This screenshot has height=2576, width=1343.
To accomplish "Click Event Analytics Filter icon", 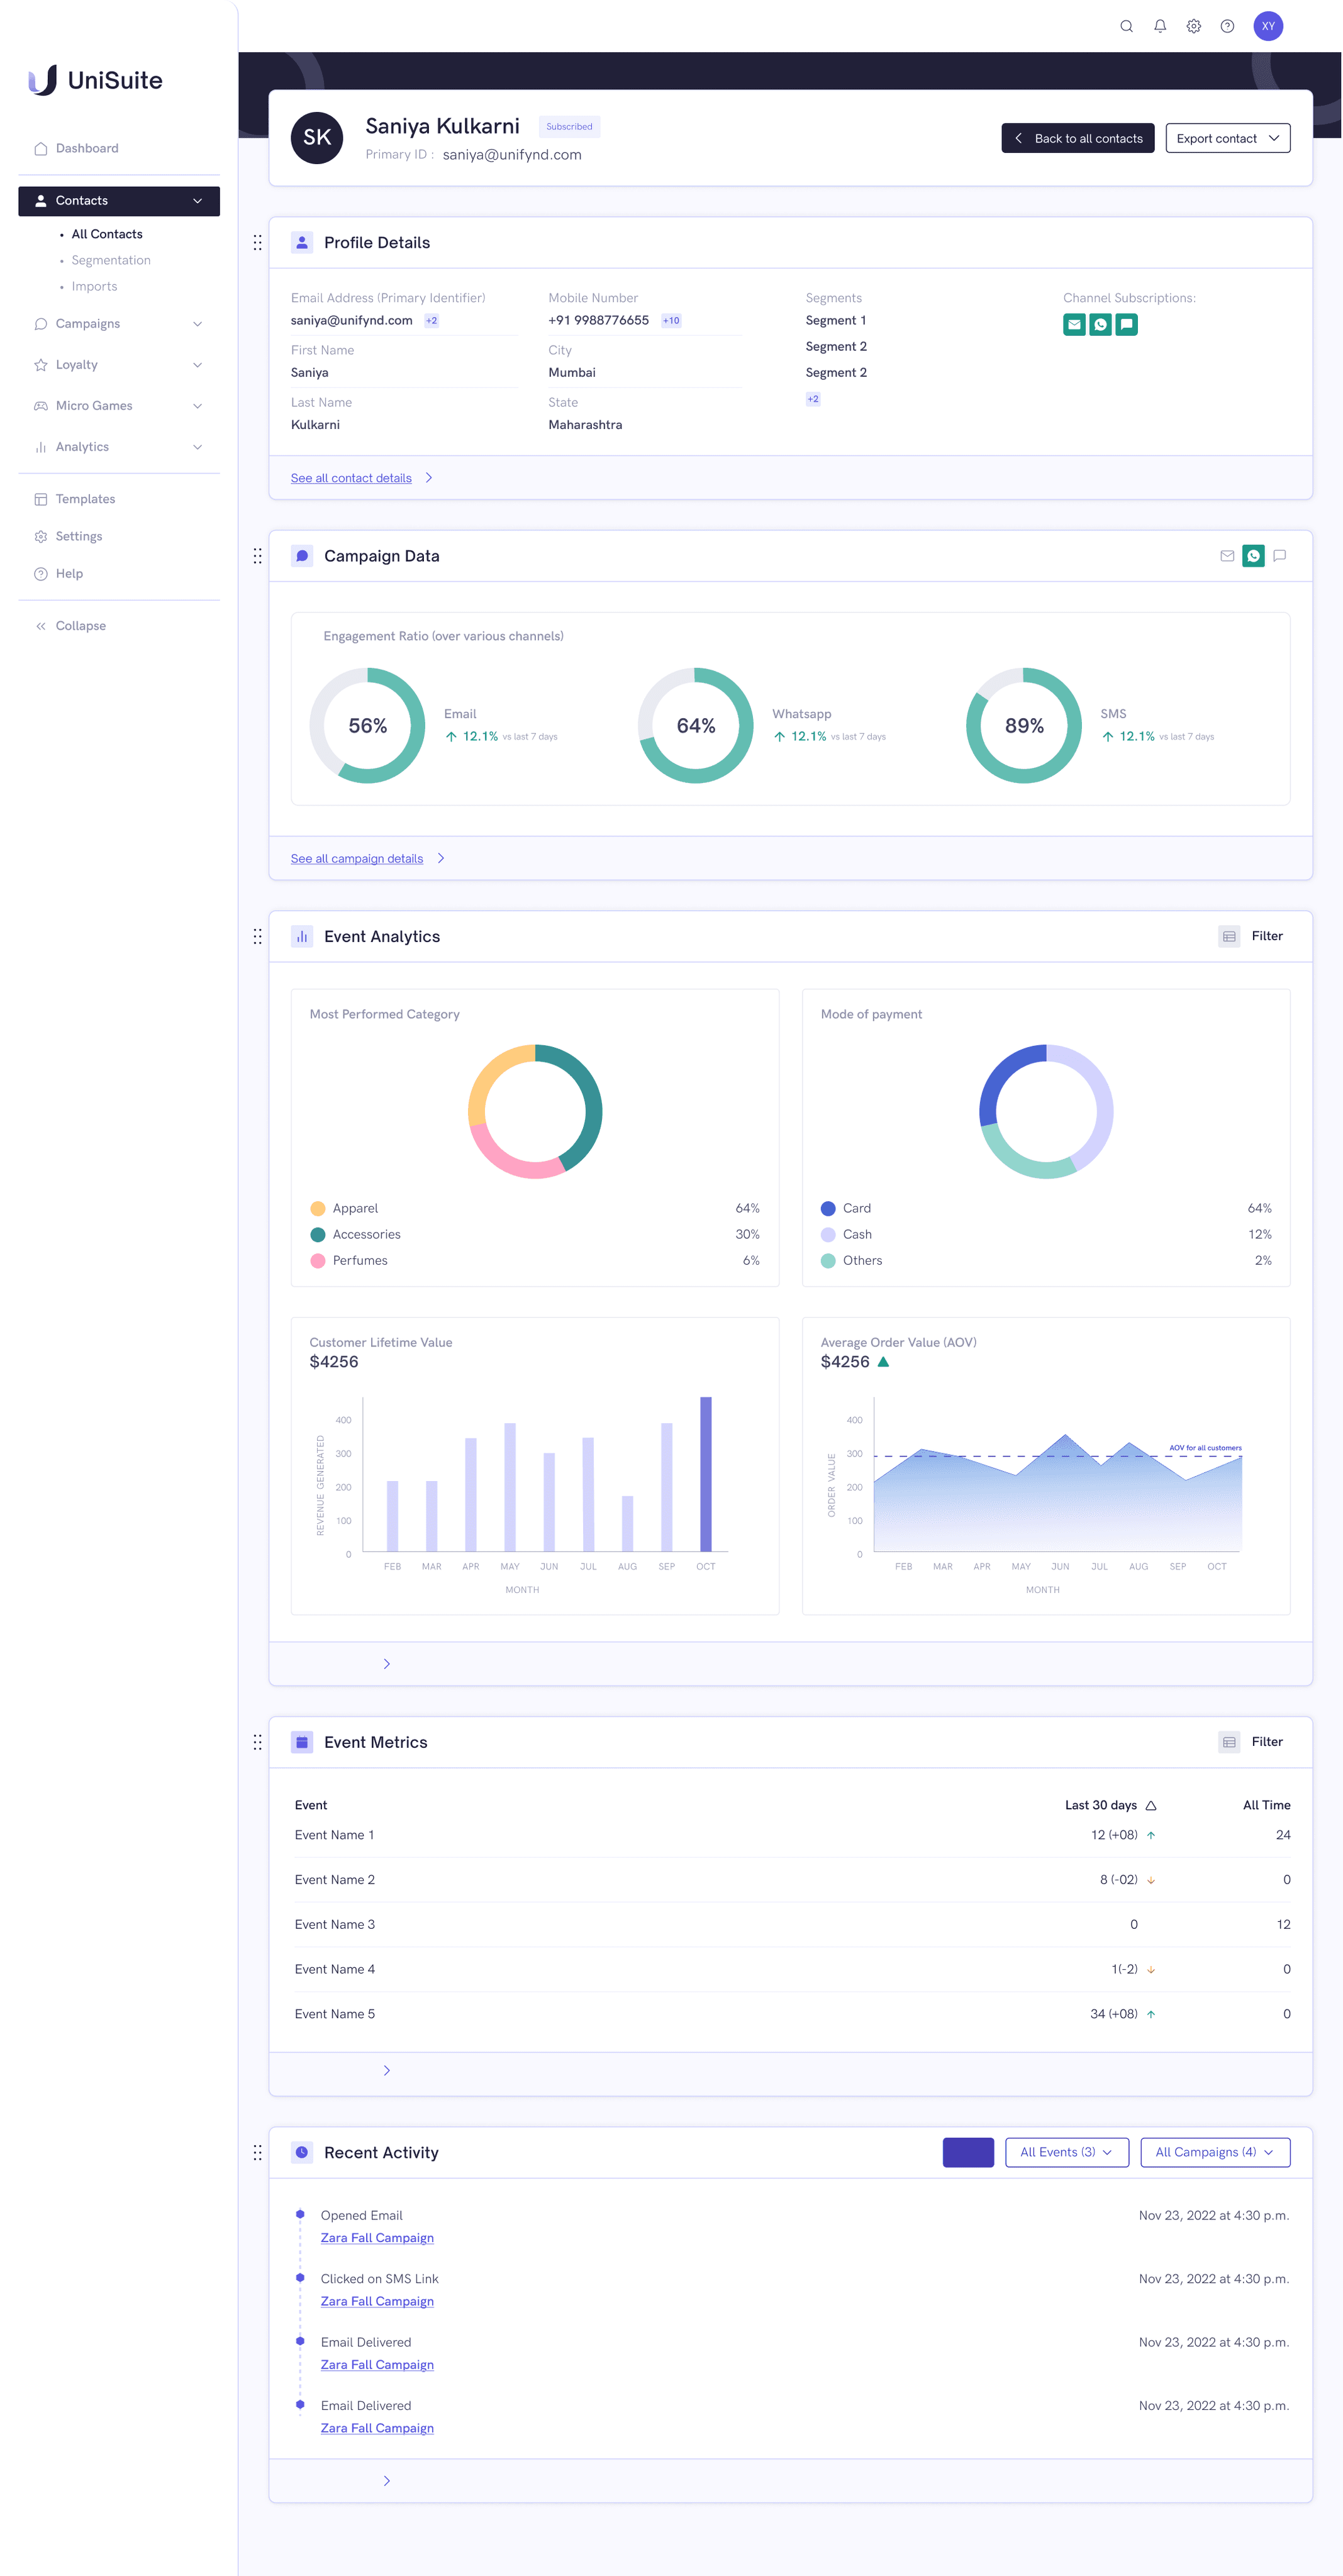I will [x=1229, y=936].
